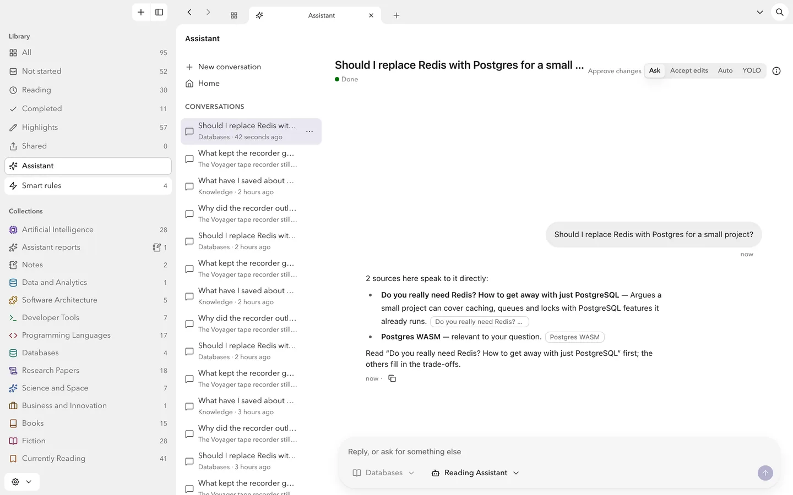Select YOLO approval mode
The height and width of the screenshot is (495, 793).
752,70
